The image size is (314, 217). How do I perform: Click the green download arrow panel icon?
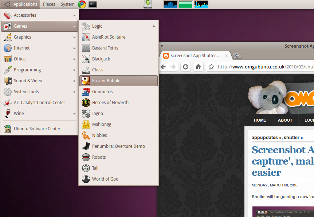click(148, 4)
